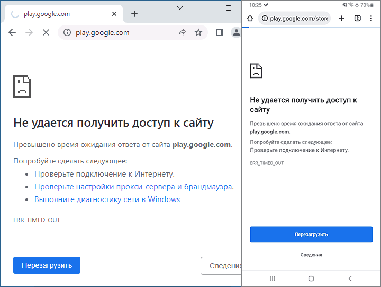
Task: Tap ERR_TIMED_OUT text on mobile page
Action: [267, 163]
